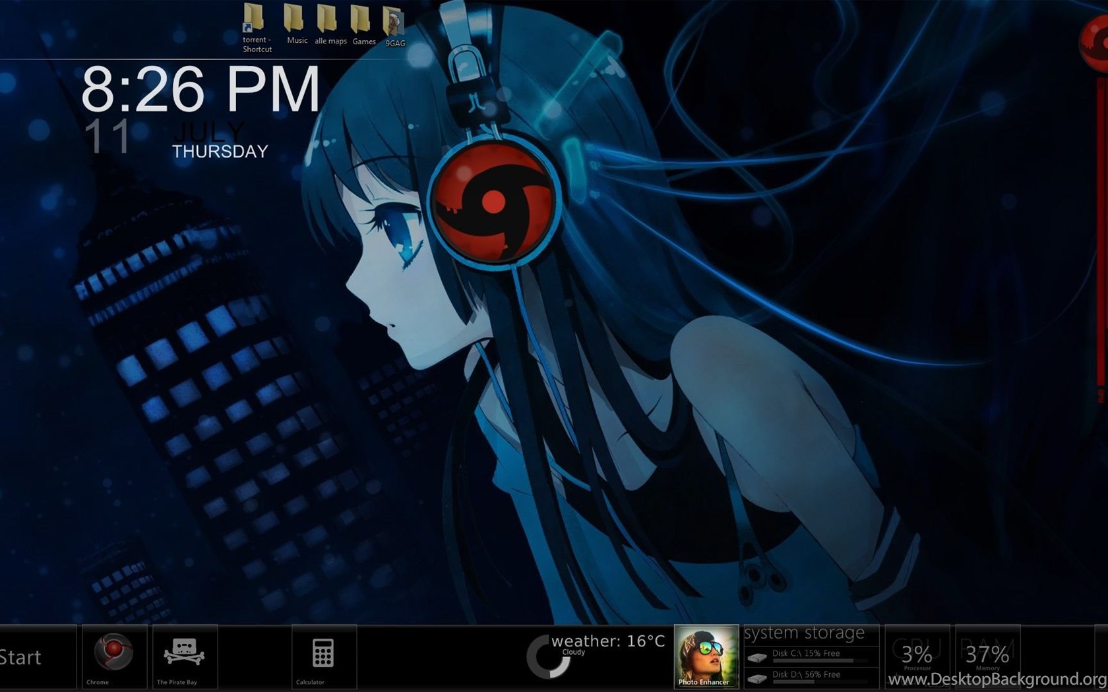Open the alle maps folder
This screenshot has height=692, width=1108.
(x=328, y=20)
